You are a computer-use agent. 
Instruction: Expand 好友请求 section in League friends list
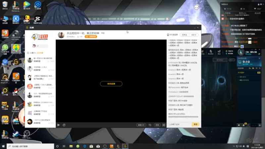[249, 73]
